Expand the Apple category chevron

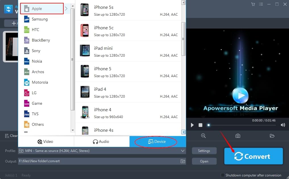pyautogui.click(x=66, y=9)
